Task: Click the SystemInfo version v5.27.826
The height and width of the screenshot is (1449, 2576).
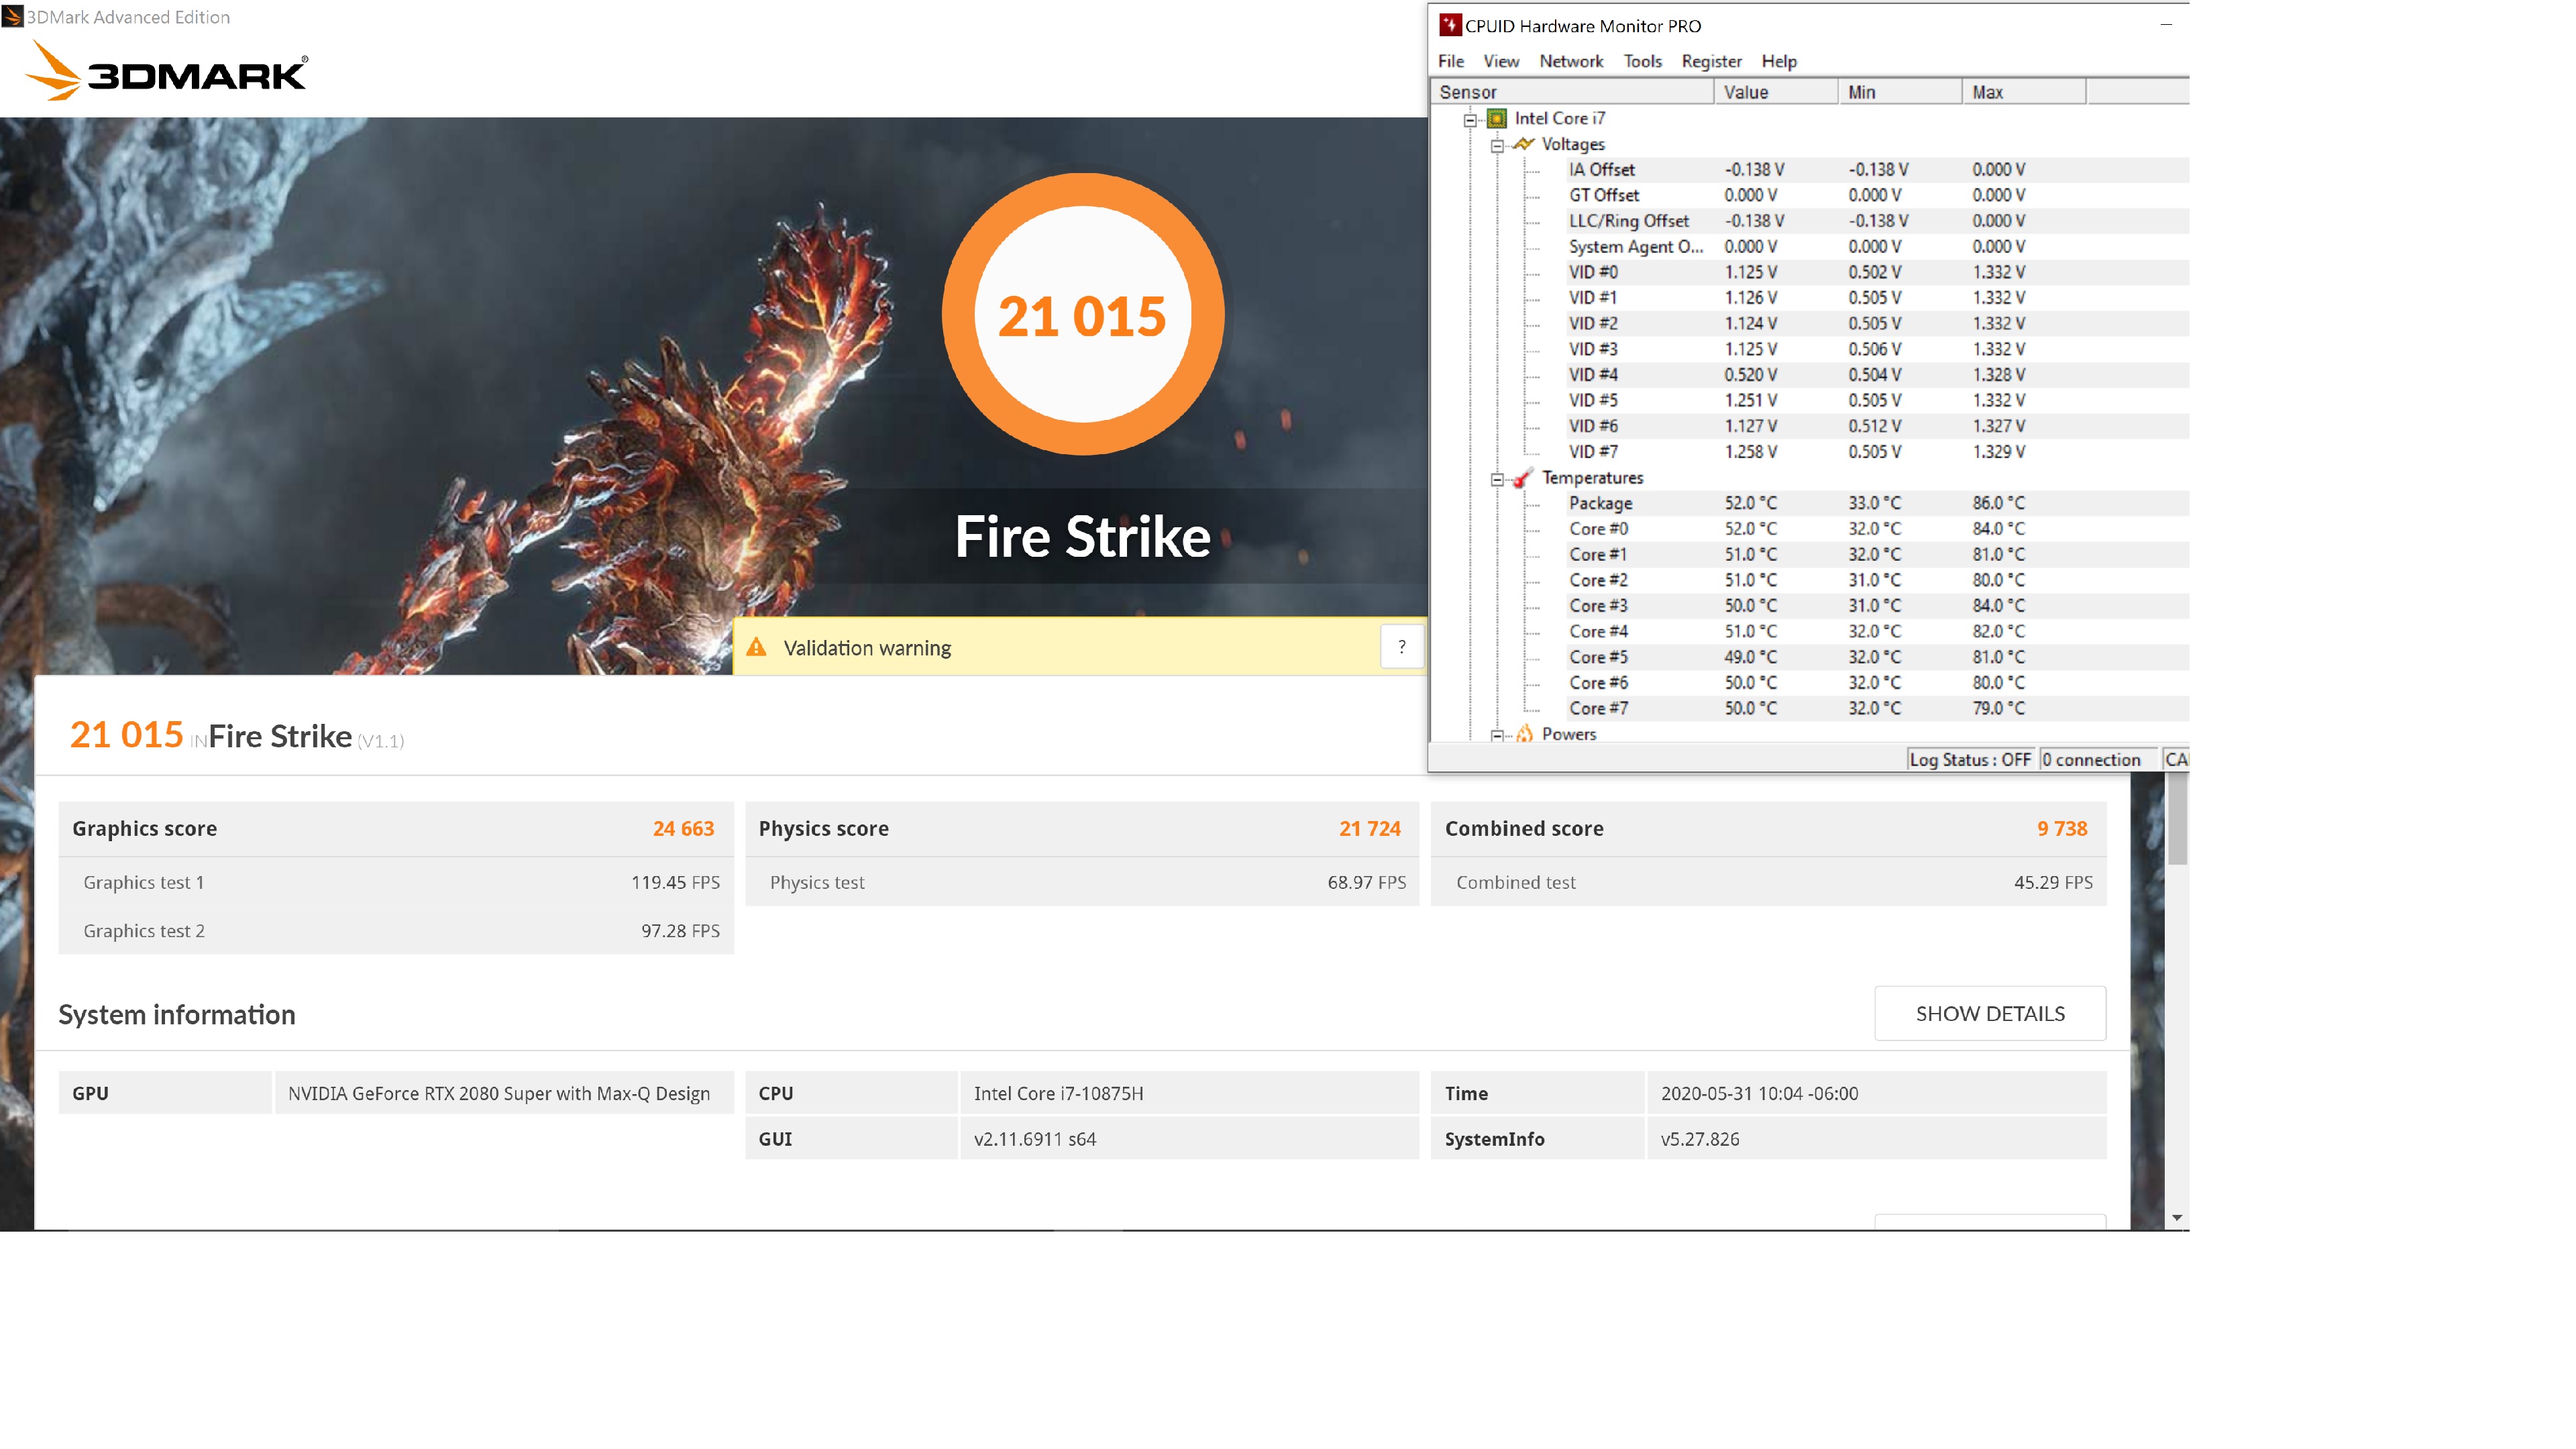Action: click(1700, 1139)
